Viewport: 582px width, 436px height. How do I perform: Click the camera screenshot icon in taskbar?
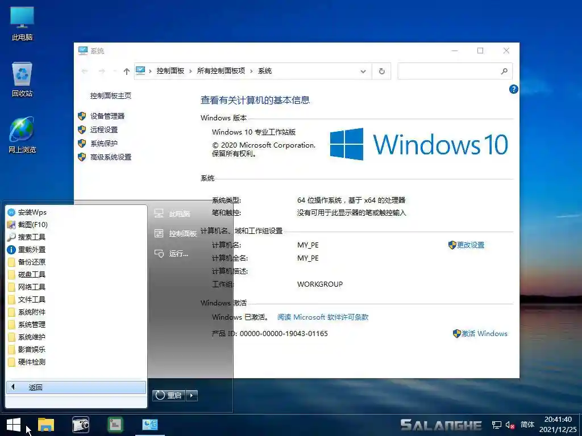pyautogui.click(x=81, y=425)
